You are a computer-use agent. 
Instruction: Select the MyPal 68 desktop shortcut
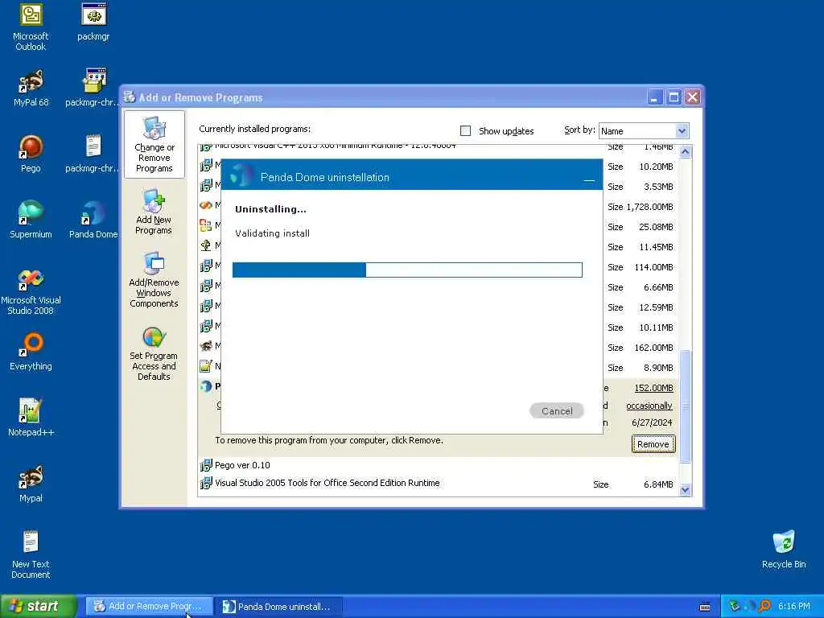(31, 88)
